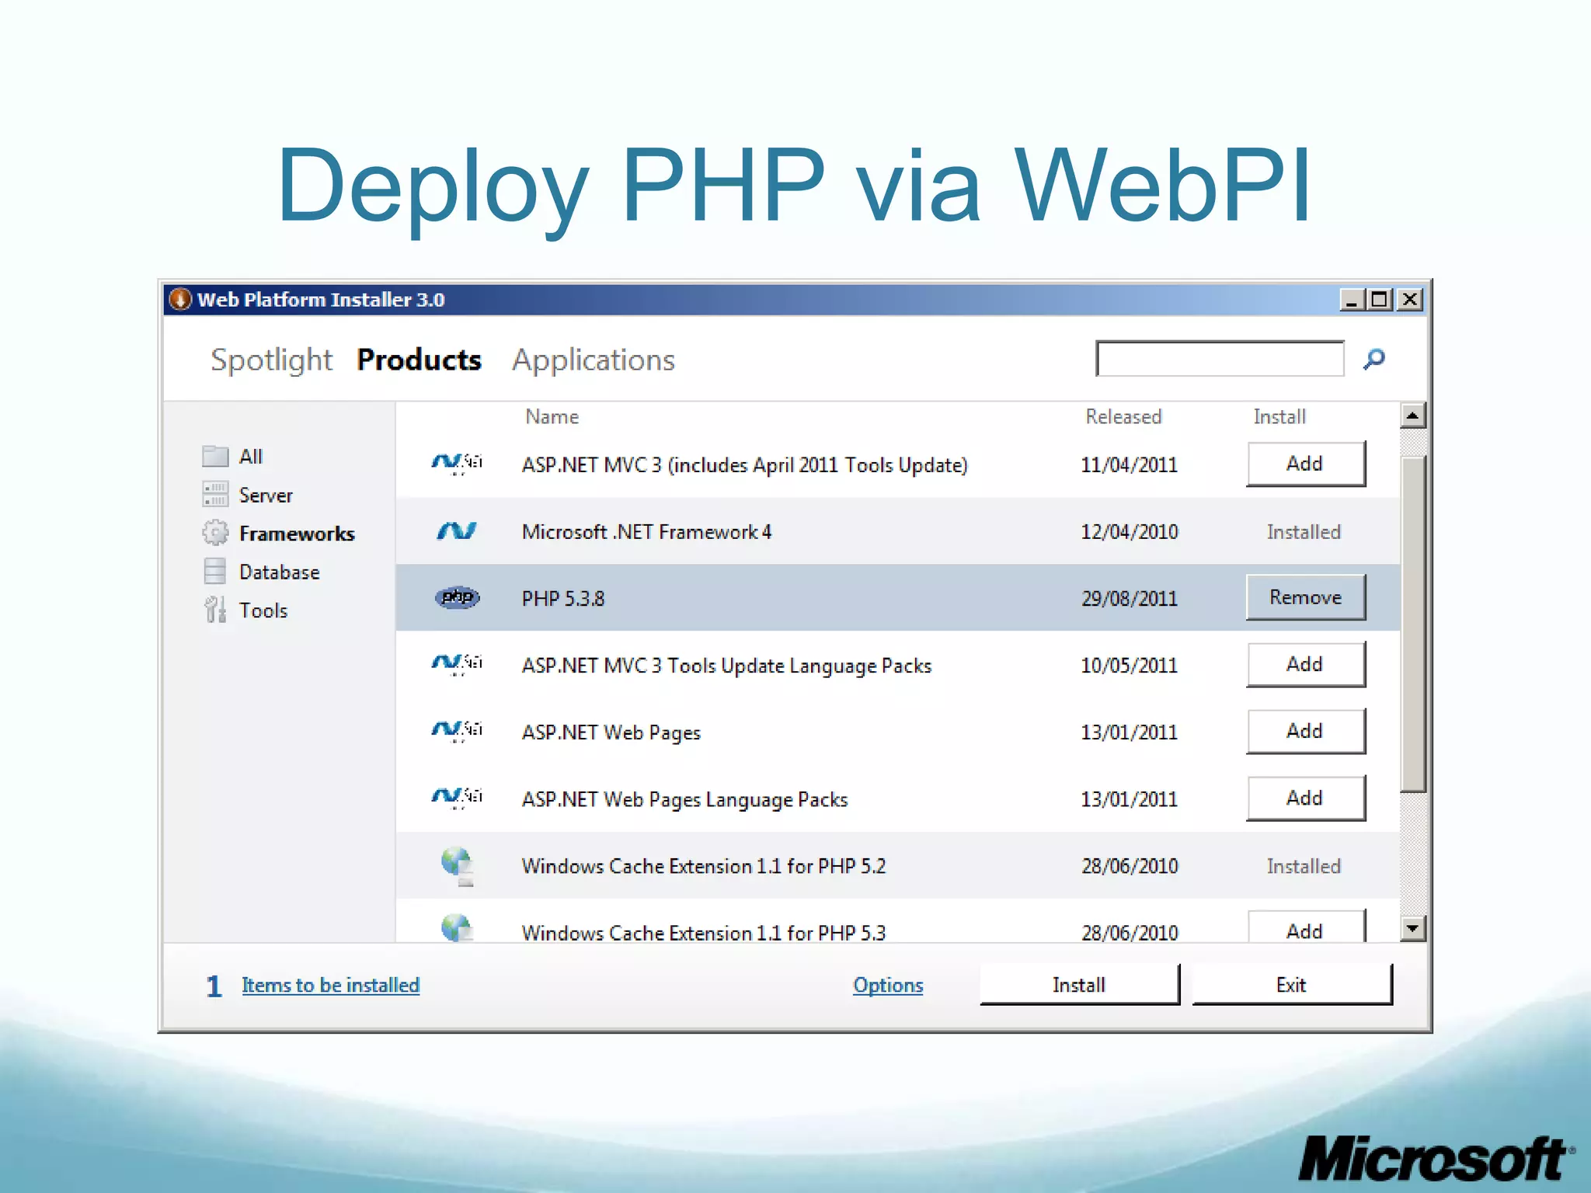Click the Server category icon
The width and height of the screenshot is (1591, 1193).
tap(215, 494)
